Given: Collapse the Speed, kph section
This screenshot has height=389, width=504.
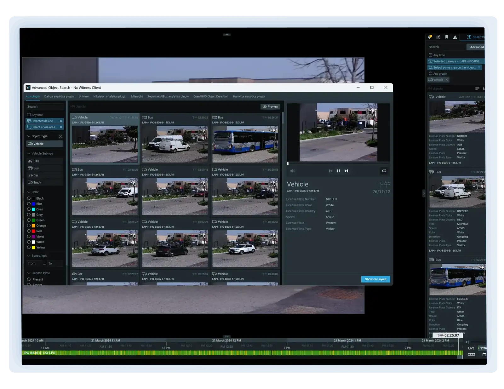Looking at the screenshot, I should 29,256.
